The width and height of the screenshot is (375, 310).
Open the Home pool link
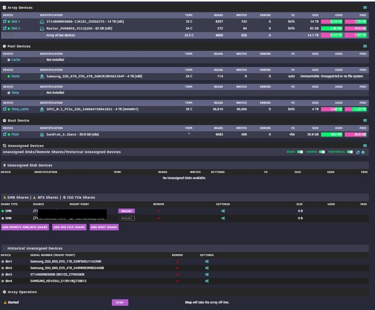point(15,76)
